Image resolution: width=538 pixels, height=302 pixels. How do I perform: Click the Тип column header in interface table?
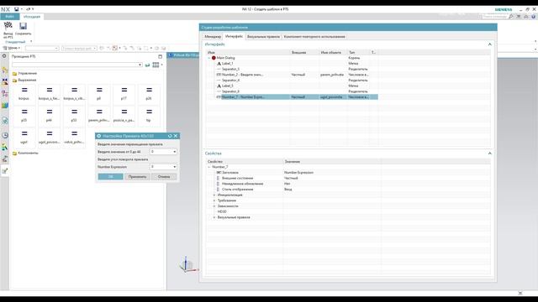[x=358, y=52]
